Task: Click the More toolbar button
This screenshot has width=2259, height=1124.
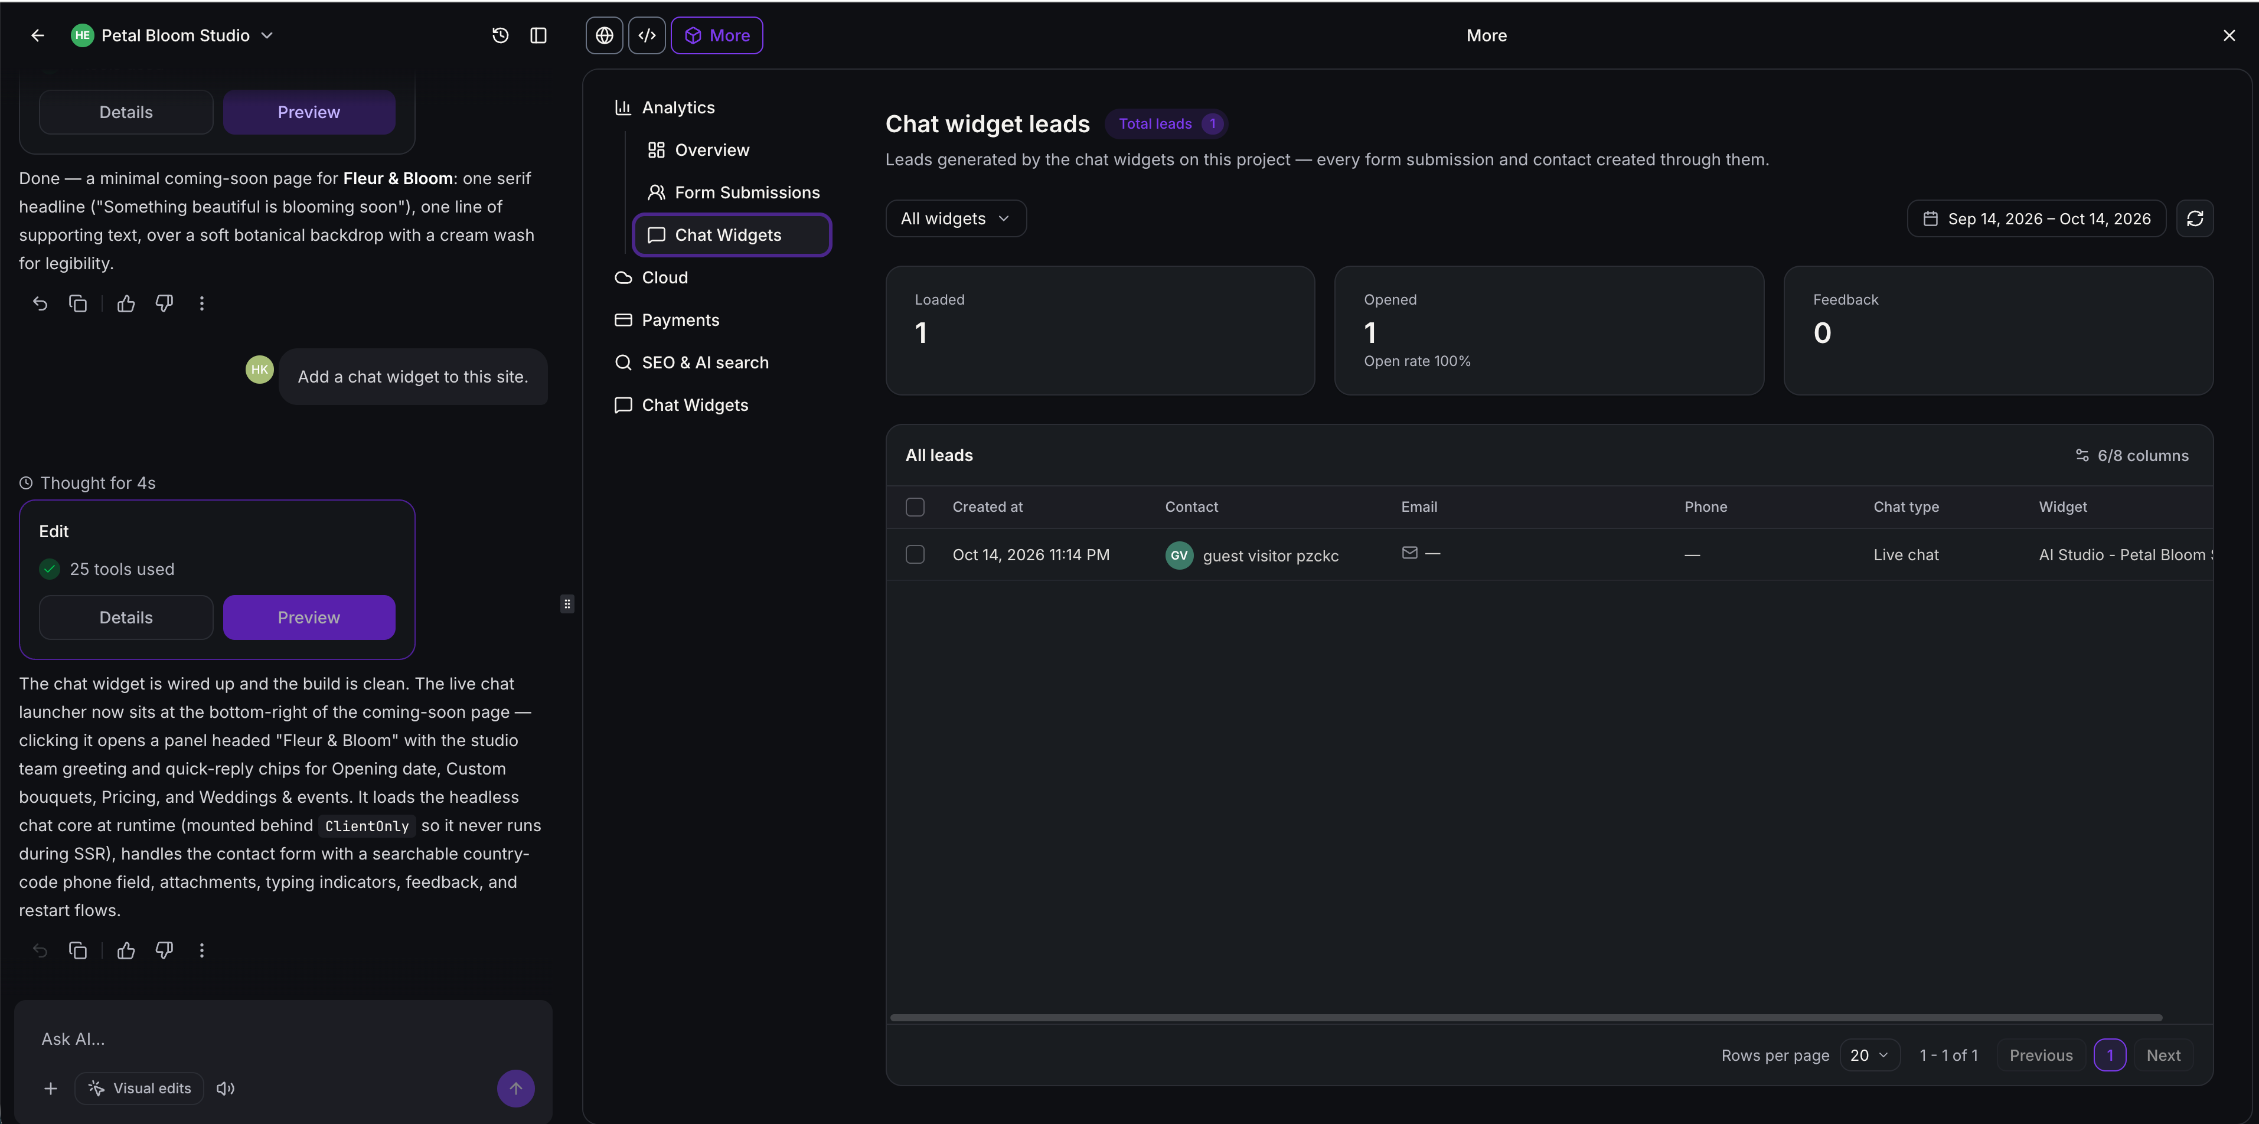Action: pyautogui.click(x=716, y=35)
